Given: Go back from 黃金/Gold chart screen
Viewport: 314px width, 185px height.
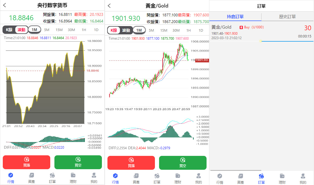Looking at the screenshot, I should pyautogui.click(x=109, y=6).
